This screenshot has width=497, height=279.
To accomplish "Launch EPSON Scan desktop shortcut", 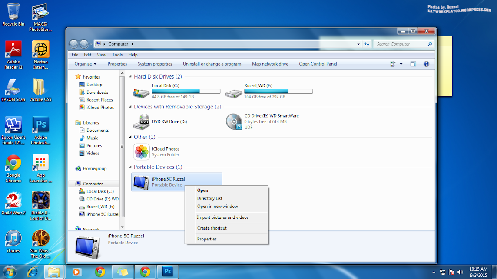I will click(x=13, y=90).
